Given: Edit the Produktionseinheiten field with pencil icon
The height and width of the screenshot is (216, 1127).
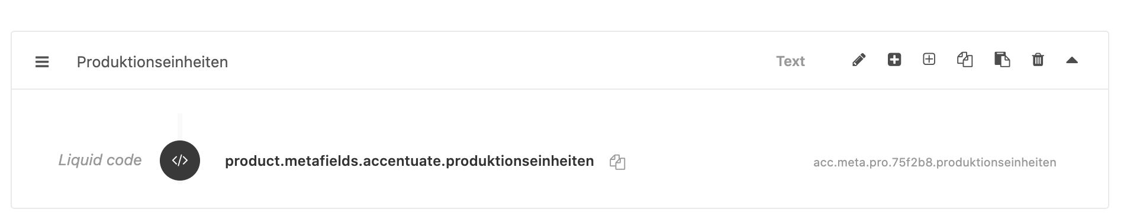Looking at the screenshot, I should pyautogui.click(x=859, y=60).
